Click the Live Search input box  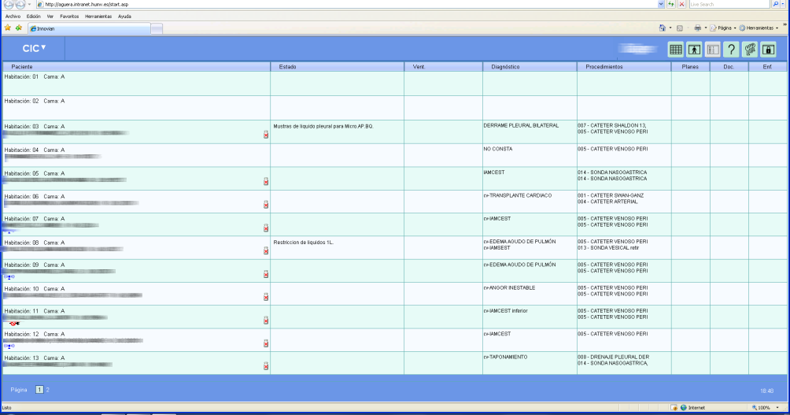pos(729,4)
